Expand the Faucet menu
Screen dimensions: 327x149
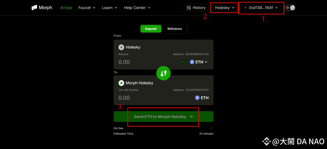(x=87, y=8)
